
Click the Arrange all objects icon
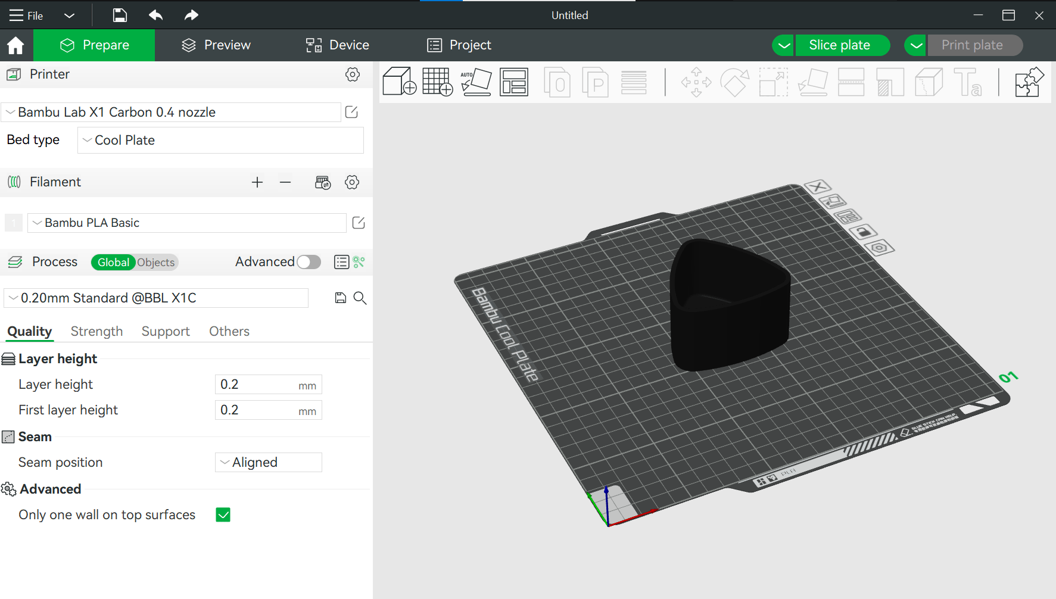tap(514, 82)
